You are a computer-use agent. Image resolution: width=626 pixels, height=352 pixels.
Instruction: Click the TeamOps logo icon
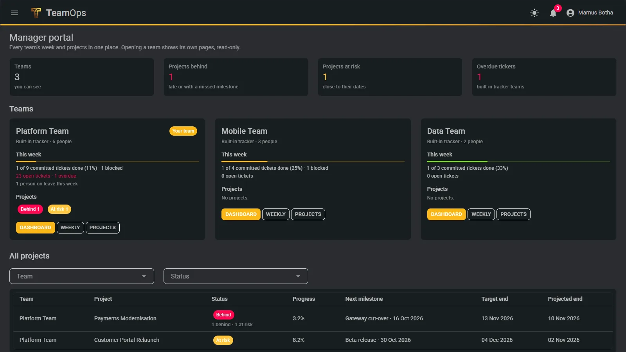pos(36,13)
